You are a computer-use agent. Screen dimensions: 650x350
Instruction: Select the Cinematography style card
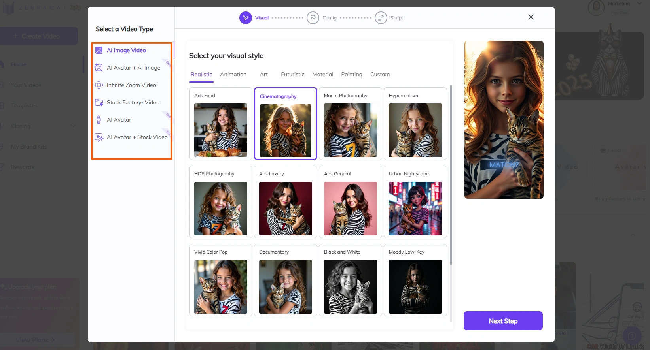[x=286, y=124]
